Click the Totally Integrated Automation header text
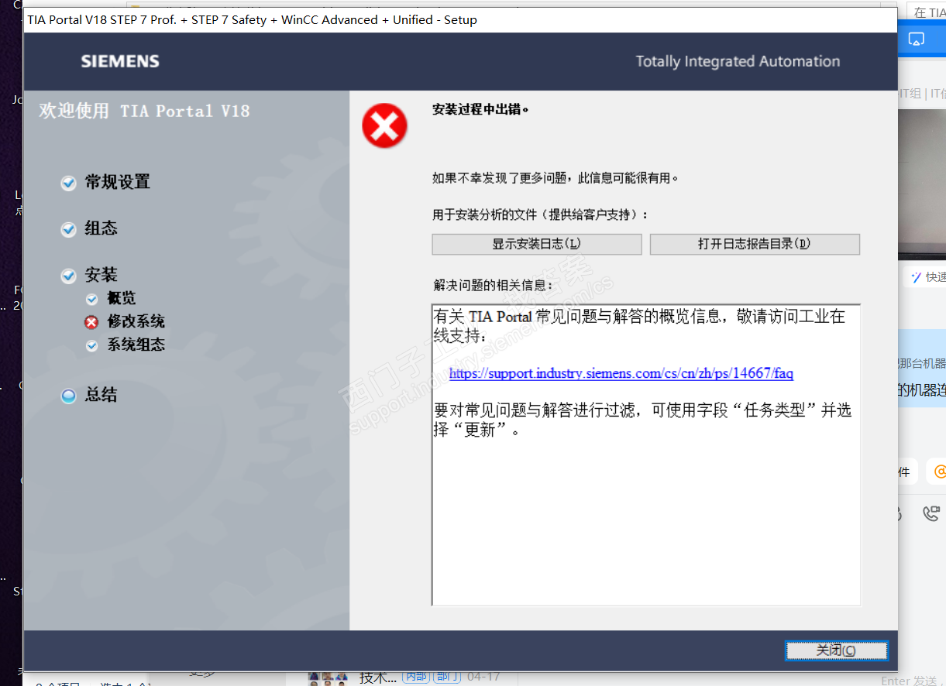Image resolution: width=946 pixels, height=686 pixels. [738, 62]
